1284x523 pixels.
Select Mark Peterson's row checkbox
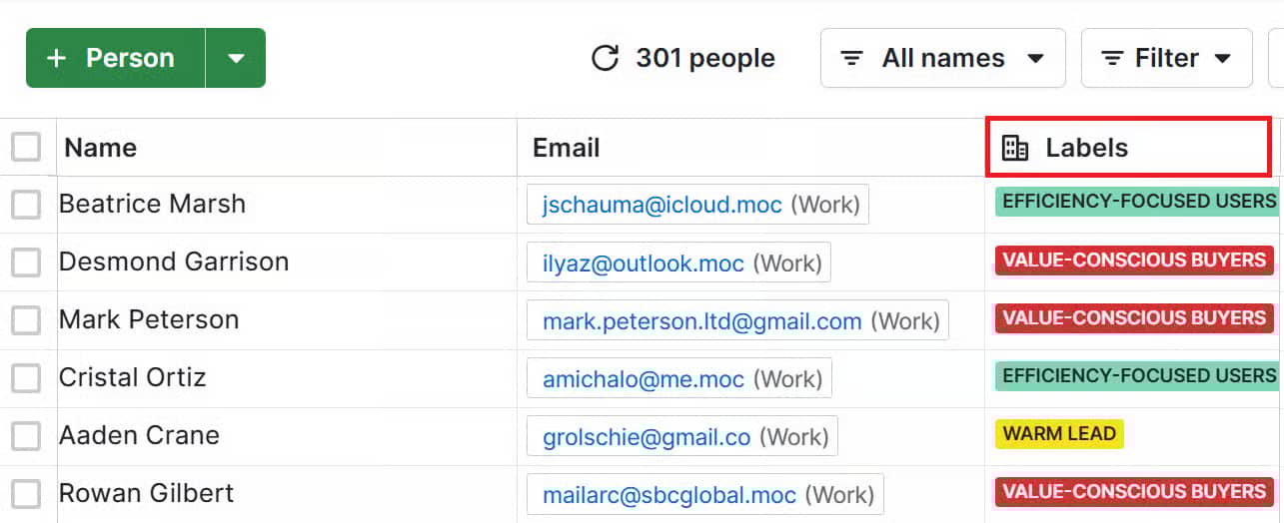[26, 320]
